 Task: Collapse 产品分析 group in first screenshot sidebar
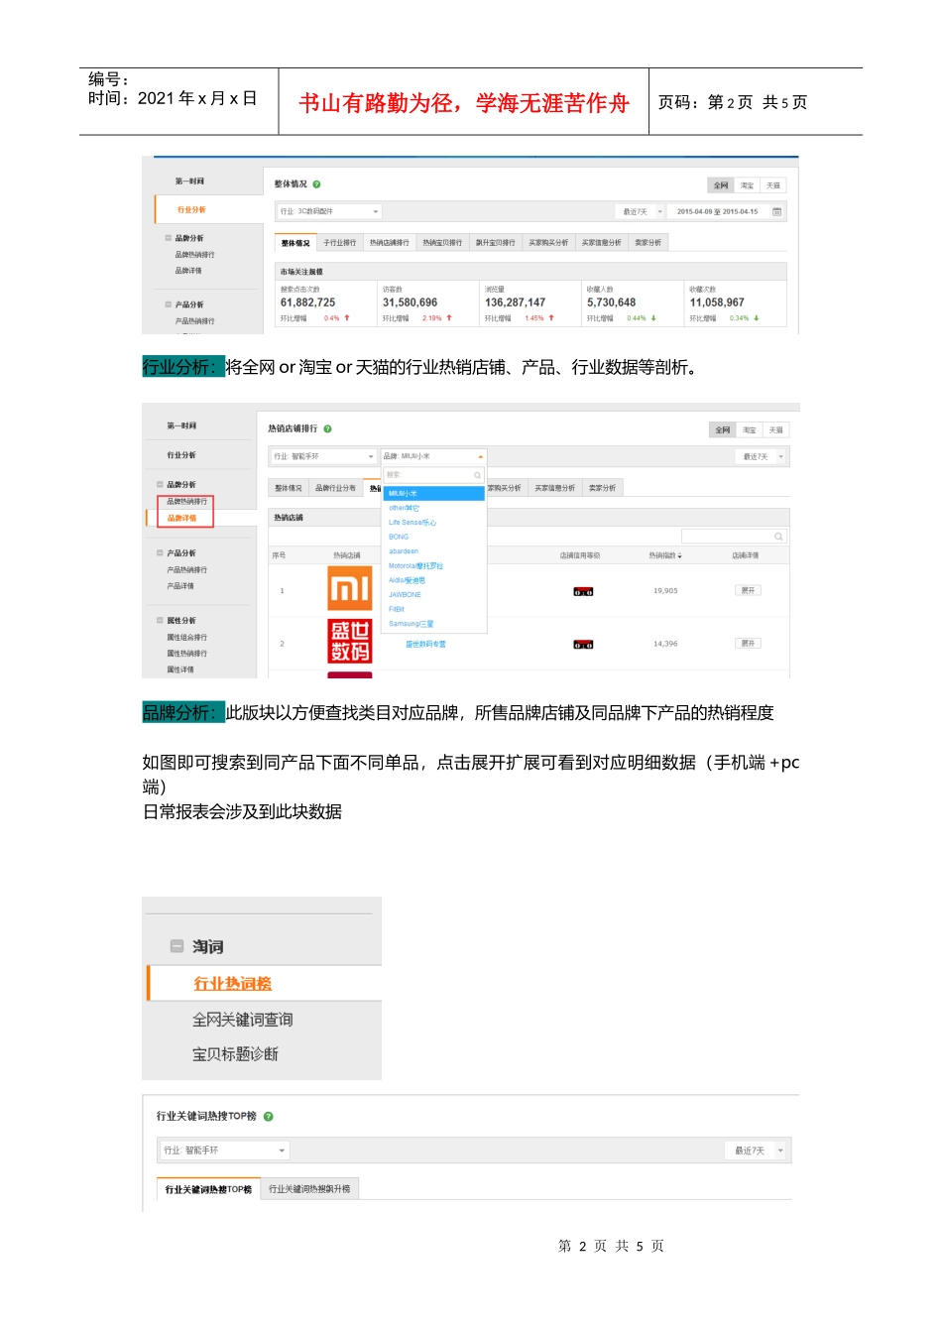(169, 304)
